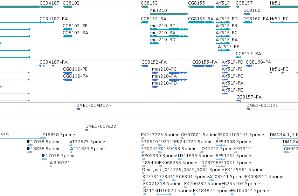298x196 pixels.
Task: Click EST EK247725.5prime
Action: click(160, 135)
